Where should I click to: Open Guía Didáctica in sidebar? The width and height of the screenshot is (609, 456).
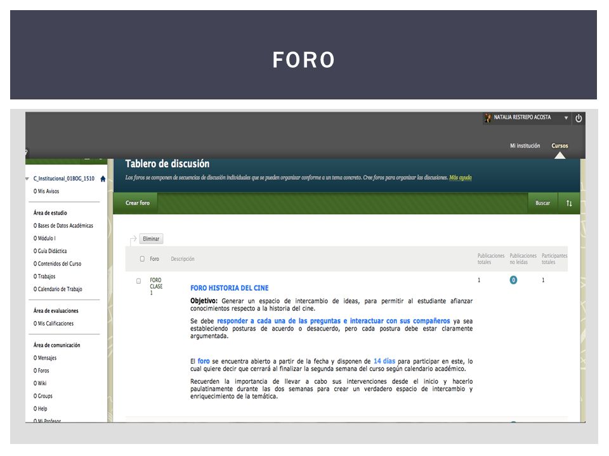50,251
